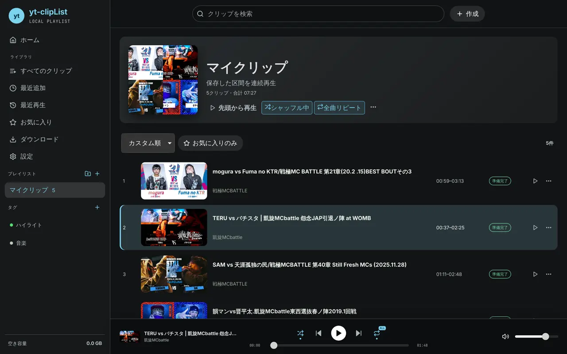Screen dimensions: 567x354
Task: Click the マイクリップ playlist cover art
Action: [163, 80]
